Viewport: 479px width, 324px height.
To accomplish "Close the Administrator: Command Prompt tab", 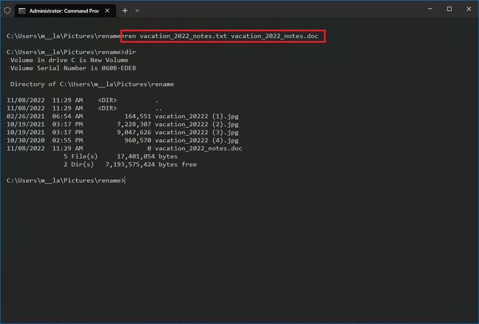I will pyautogui.click(x=108, y=10).
